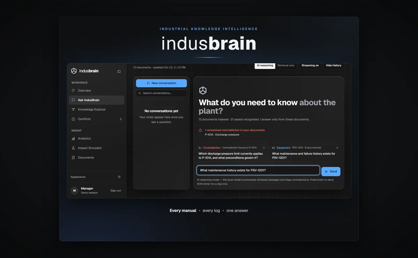
Task: Open Analytics via its bar chart icon
Action: 73,139
